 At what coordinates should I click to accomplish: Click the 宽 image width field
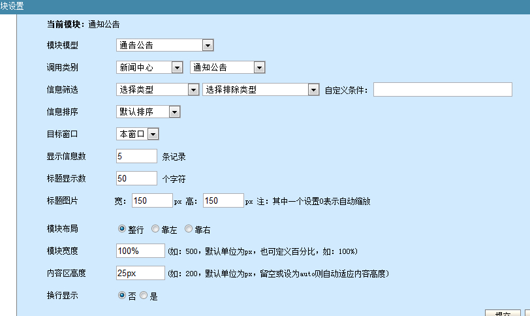[x=151, y=200]
